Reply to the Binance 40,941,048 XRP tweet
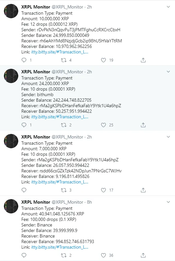The height and width of the screenshot is (261, 175). [24, 255]
